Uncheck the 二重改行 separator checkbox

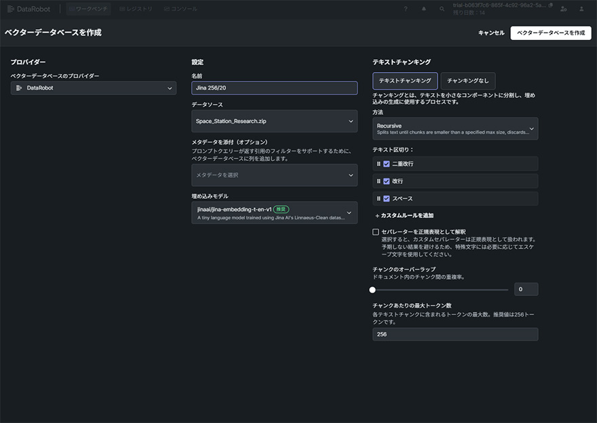click(386, 164)
